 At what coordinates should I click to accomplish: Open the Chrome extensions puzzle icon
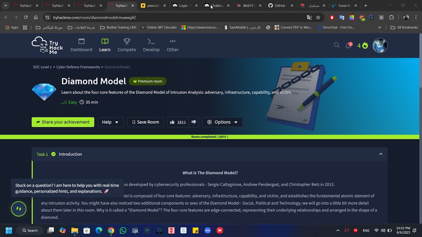click(x=392, y=17)
